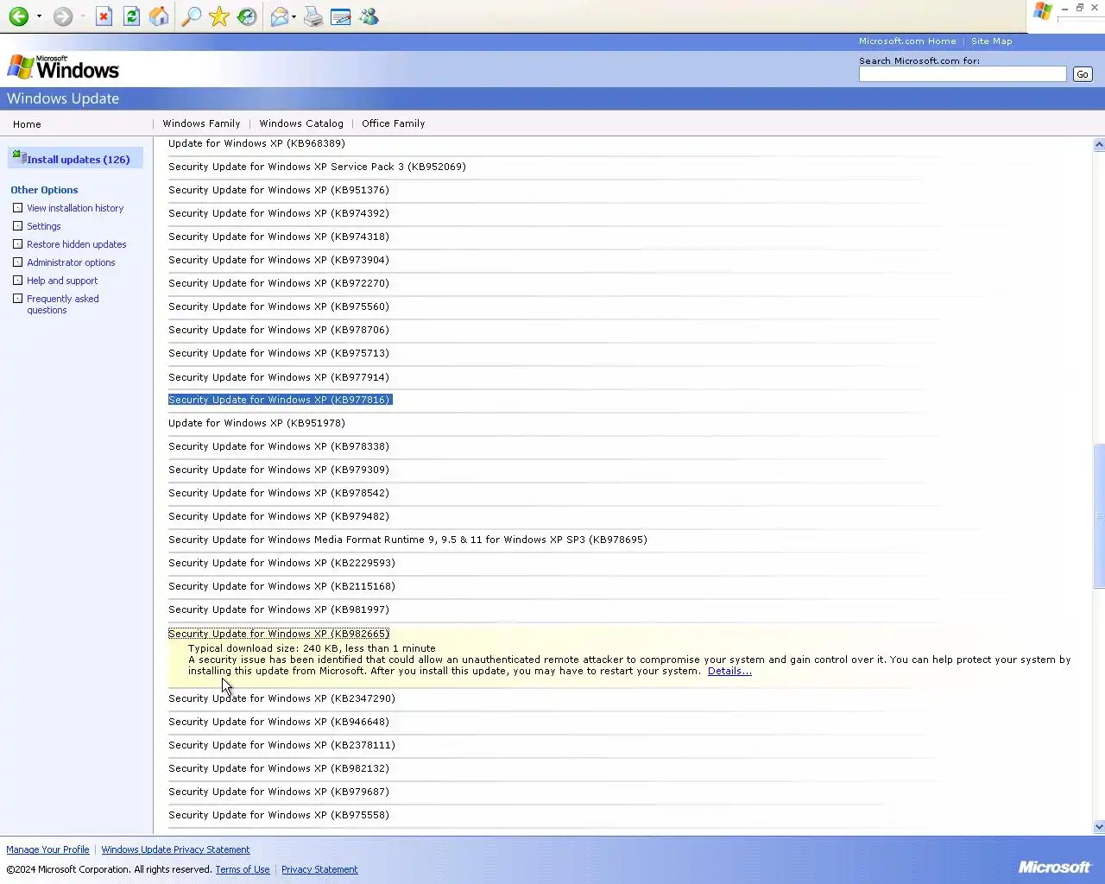
Task: Click the Windows flag logo in corner
Action: tap(1043, 11)
